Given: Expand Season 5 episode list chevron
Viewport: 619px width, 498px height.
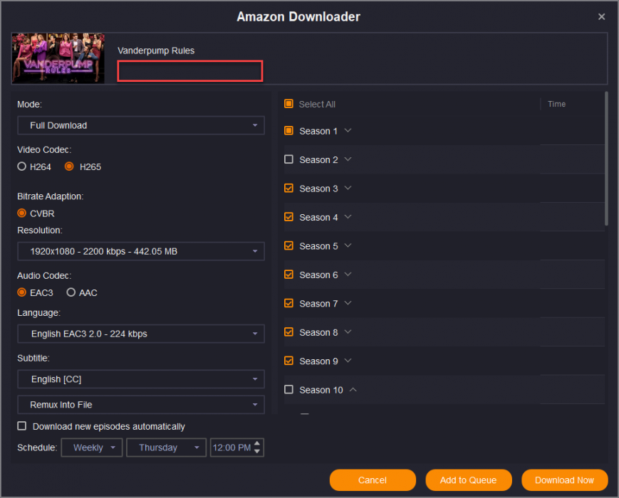Looking at the screenshot, I should tap(348, 245).
